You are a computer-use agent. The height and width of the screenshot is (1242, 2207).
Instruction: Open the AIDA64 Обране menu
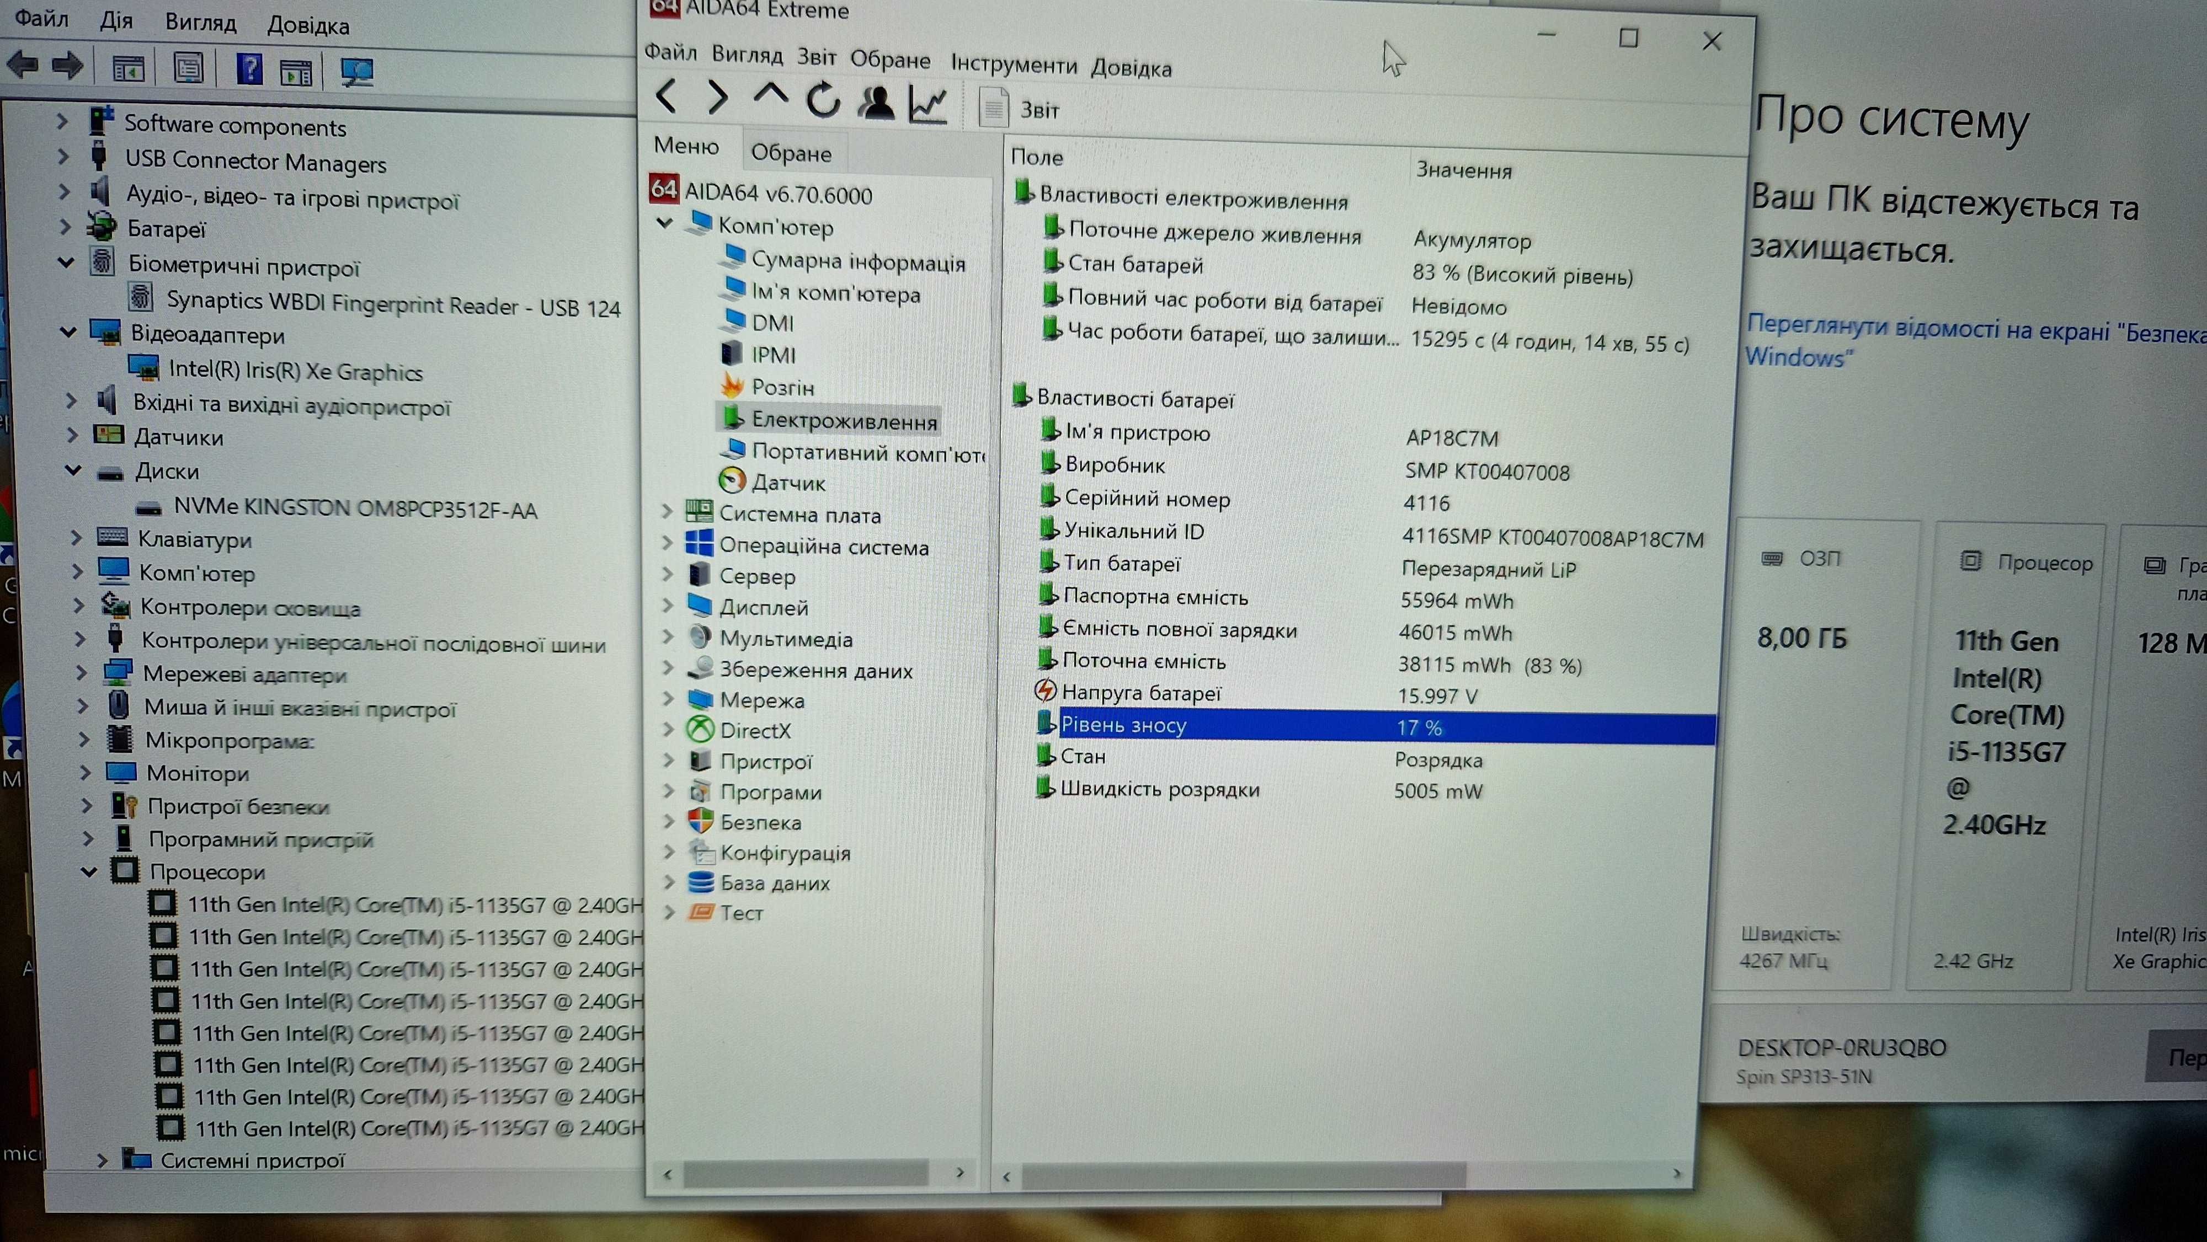click(x=890, y=59)
